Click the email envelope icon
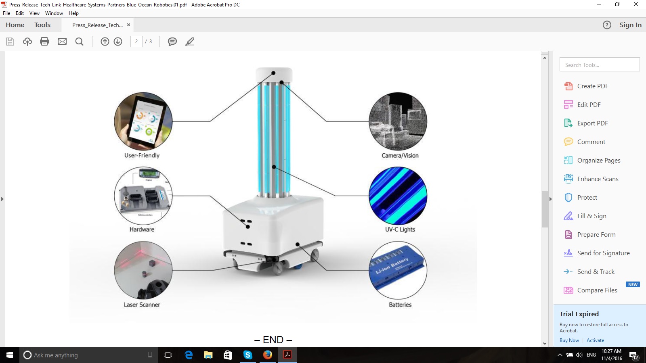Screen dimensions: 646x363 [x=62, y=42]
